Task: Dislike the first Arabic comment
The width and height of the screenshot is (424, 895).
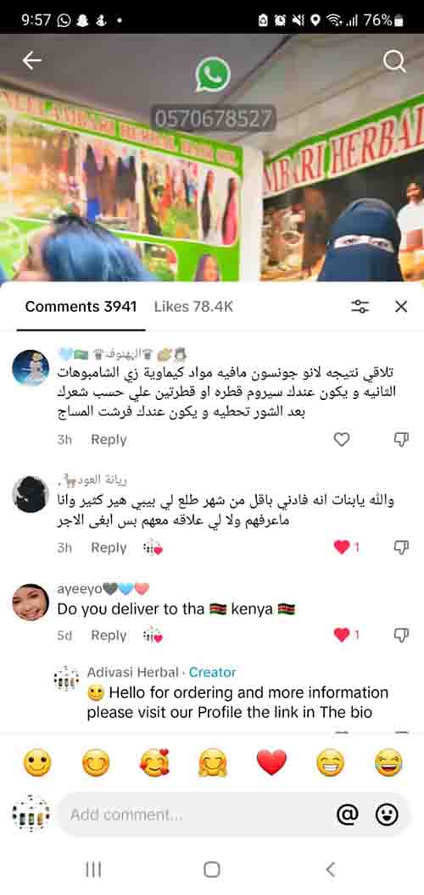Action: (x=402, y=440)
